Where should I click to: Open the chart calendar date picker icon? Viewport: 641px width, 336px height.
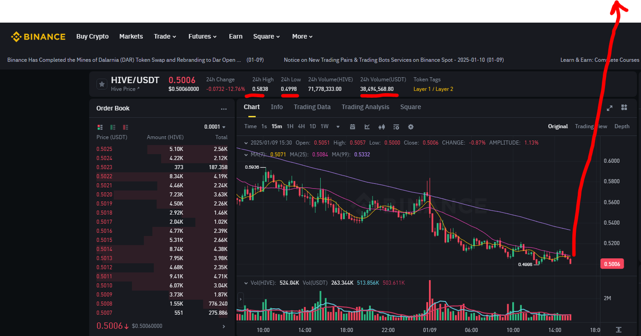[353, 127]
